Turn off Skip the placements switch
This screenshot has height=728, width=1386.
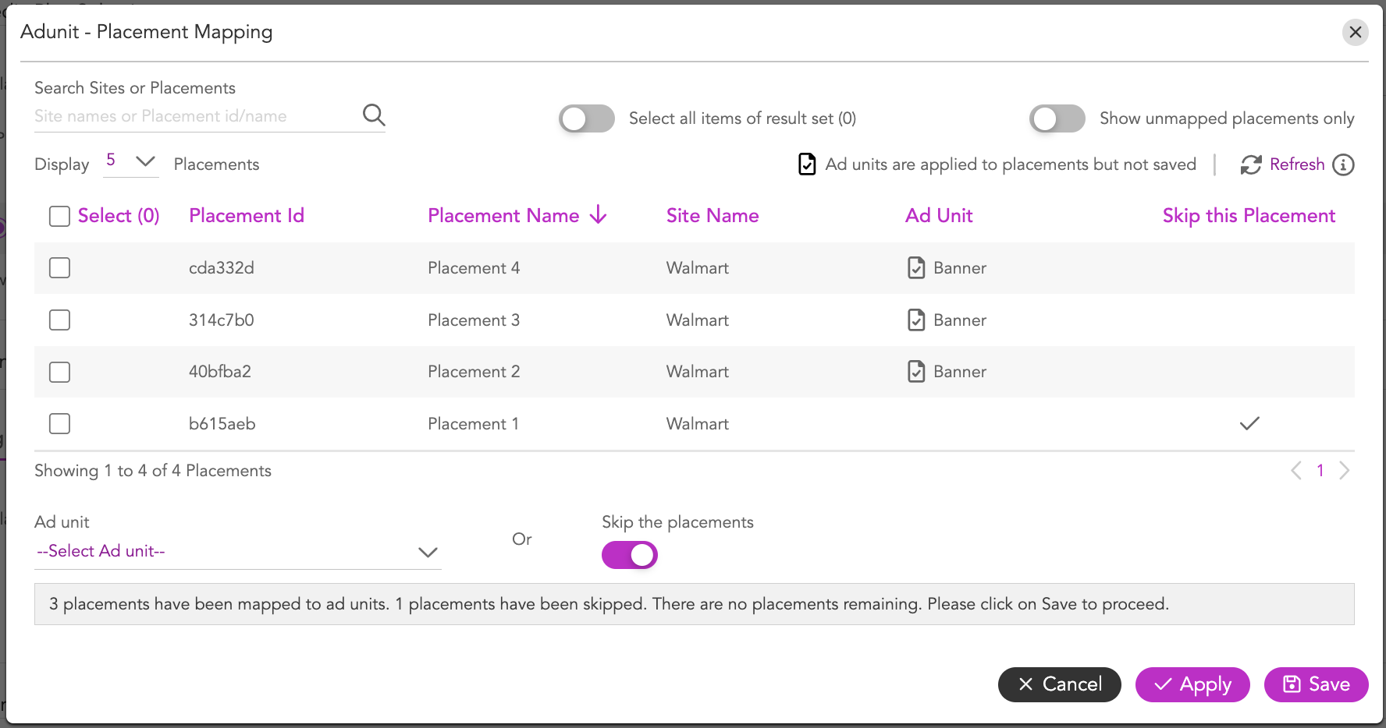(630, 555)
